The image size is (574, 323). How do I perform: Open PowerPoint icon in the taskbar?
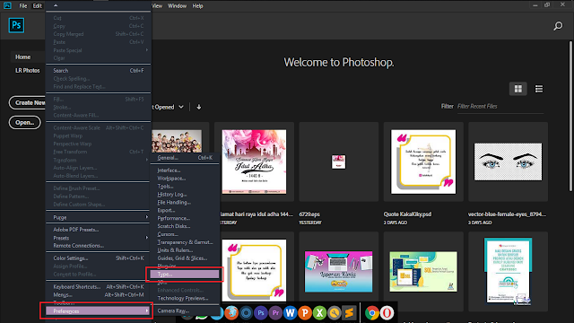305,313
